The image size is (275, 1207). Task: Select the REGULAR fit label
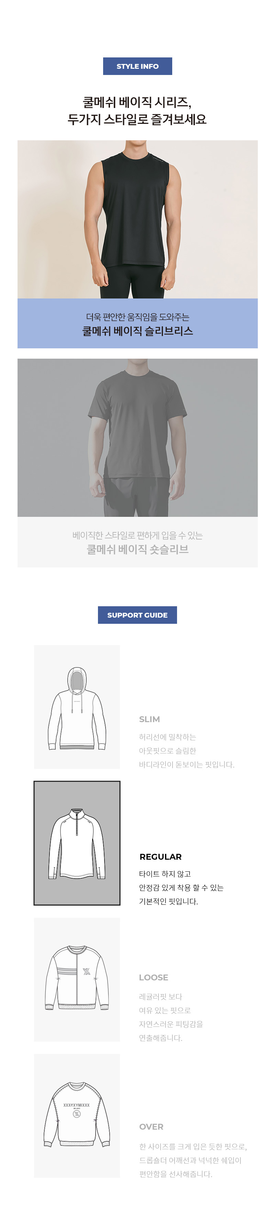pyautogui.click(x=160, y=857)
